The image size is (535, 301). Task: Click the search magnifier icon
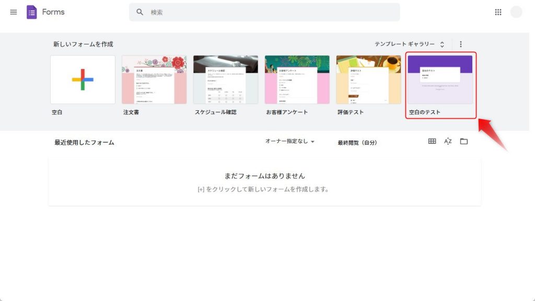(x=139, y=13)
